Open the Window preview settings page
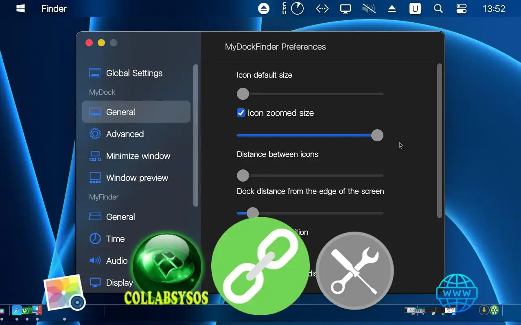The height and width of the screenshot is (325, 521). [x=136, y=178]
